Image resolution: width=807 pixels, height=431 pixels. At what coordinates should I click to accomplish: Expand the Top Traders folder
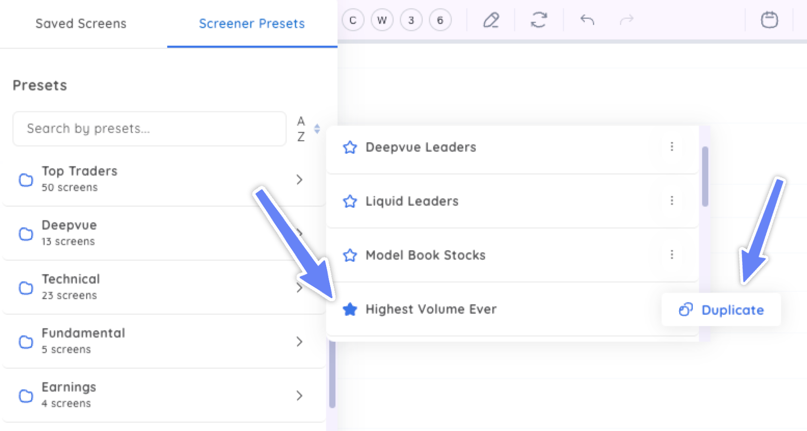pyautogui.click(x=164, y=179)
